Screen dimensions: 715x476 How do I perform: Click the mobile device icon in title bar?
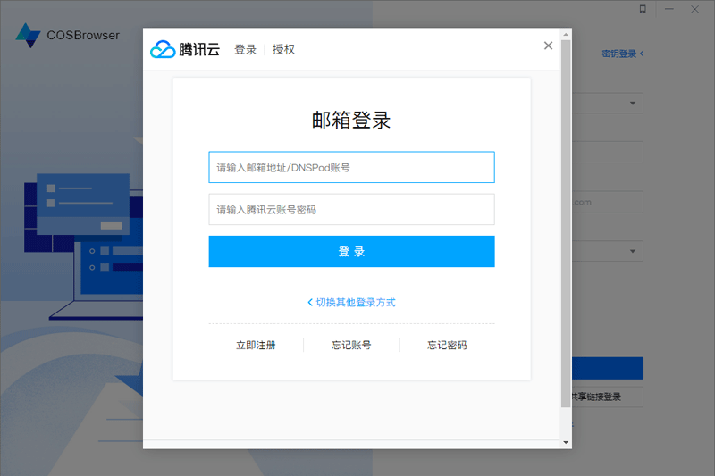[643, 9]
